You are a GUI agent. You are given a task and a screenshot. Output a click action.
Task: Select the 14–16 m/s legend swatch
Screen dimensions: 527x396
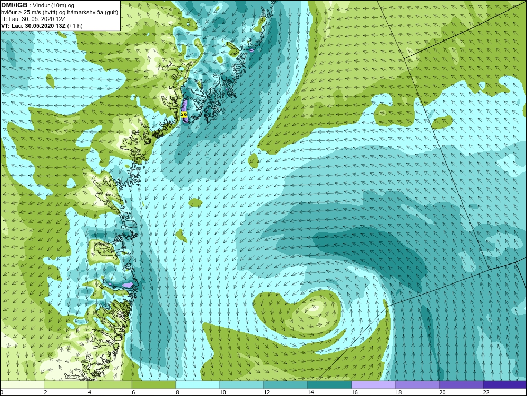329,384
